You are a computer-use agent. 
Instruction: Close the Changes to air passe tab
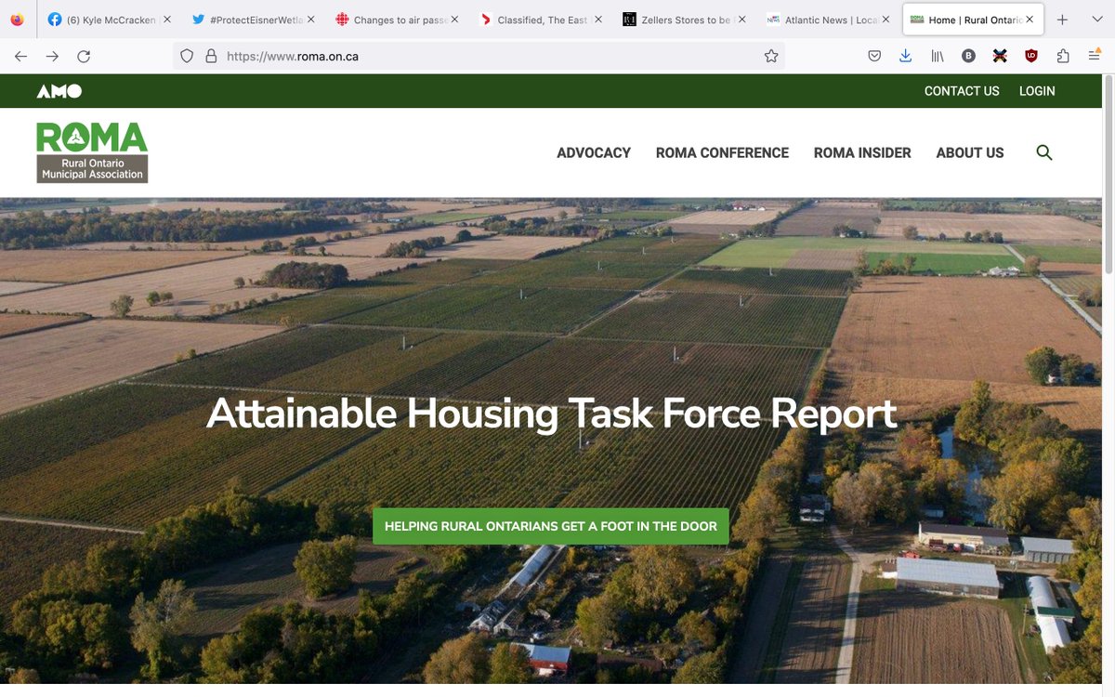coord(454,20)
